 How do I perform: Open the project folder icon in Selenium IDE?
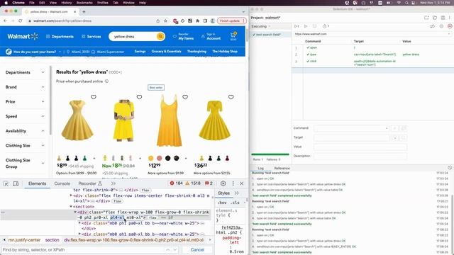point(435,18)
